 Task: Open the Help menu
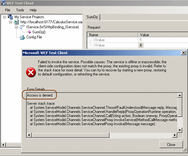[x=33, y=10]
